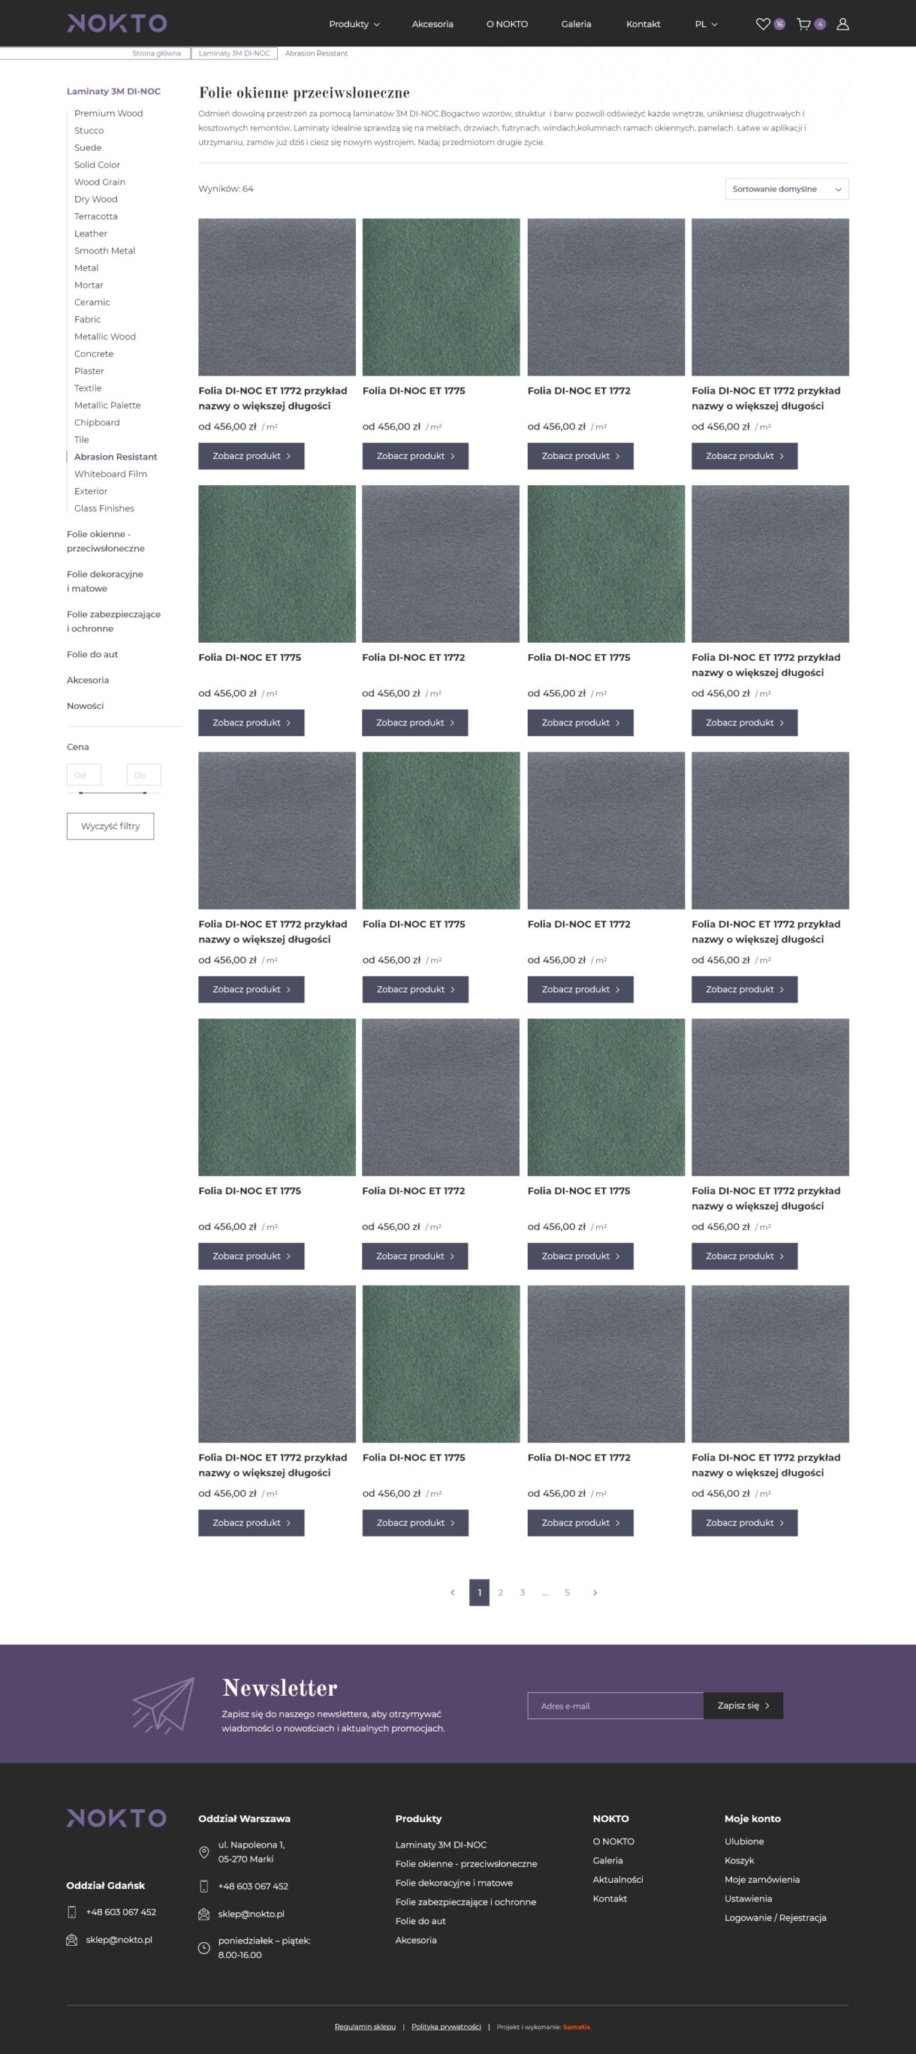
Task: Click the newsletter Adres e-mail field
Action: pos(616,1706)
